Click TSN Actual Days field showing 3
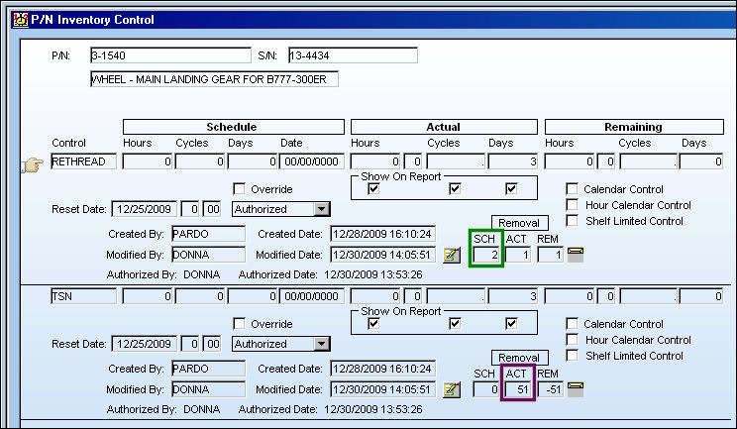Image resolution: width=737 pixels, height=429 pixels. (x=513, y=296)
